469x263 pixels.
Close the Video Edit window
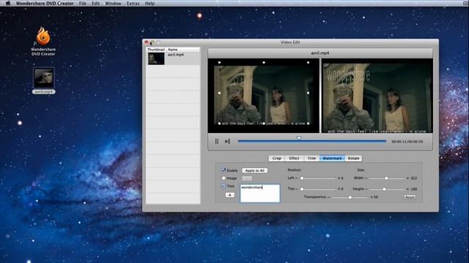click(147, 42)
